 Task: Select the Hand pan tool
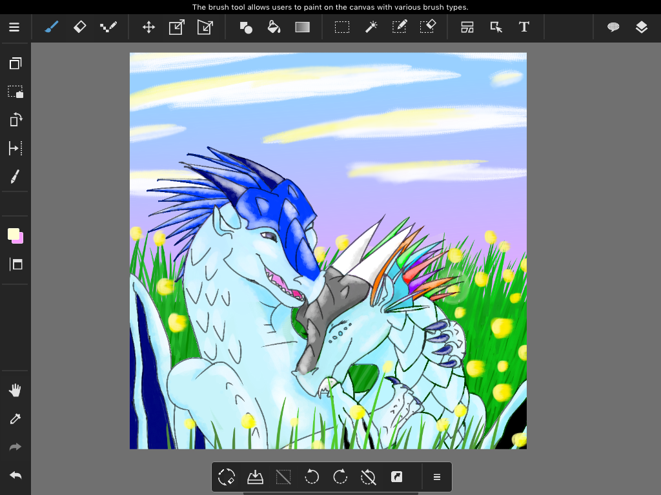(x=15, y=391)
